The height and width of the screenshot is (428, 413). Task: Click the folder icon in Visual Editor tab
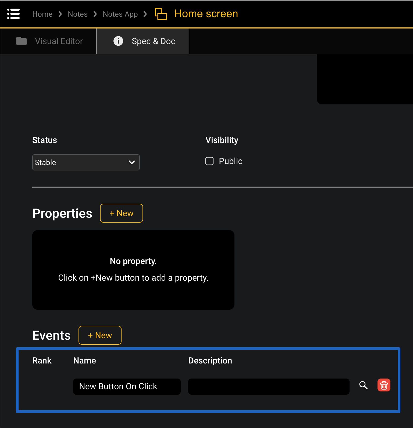(x=22, y=41)
